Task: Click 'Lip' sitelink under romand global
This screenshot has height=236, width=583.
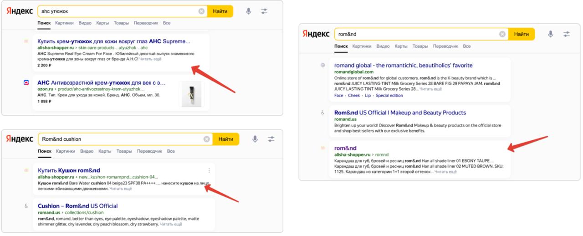Action: tap(368, 96)
